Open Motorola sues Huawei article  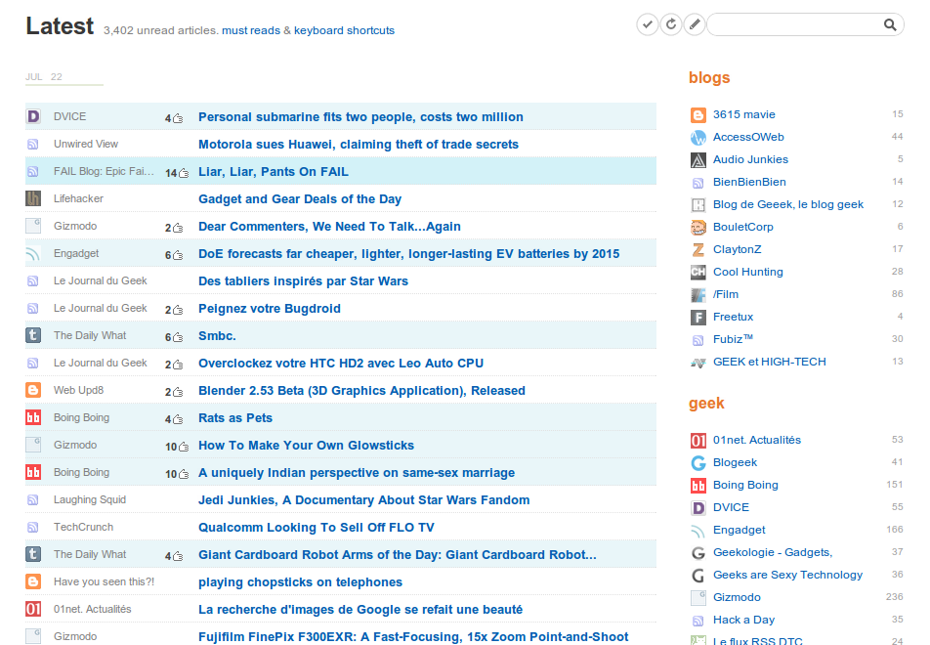tap(359, 145)
